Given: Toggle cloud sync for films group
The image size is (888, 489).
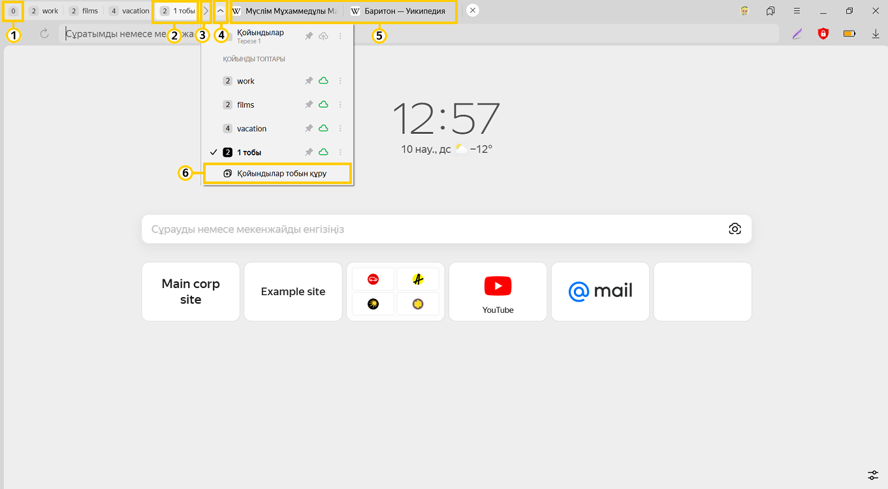Looking at the screenshot, I should coord(323,104).
